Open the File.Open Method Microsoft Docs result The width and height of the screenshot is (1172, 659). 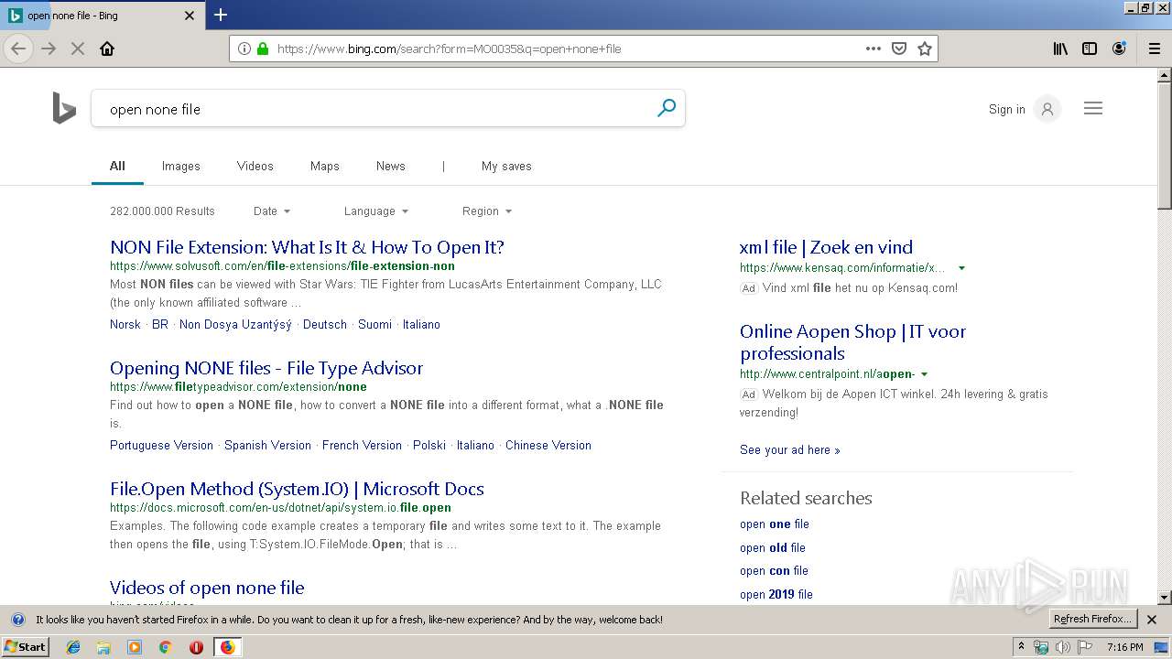click(x=297, y=489)
